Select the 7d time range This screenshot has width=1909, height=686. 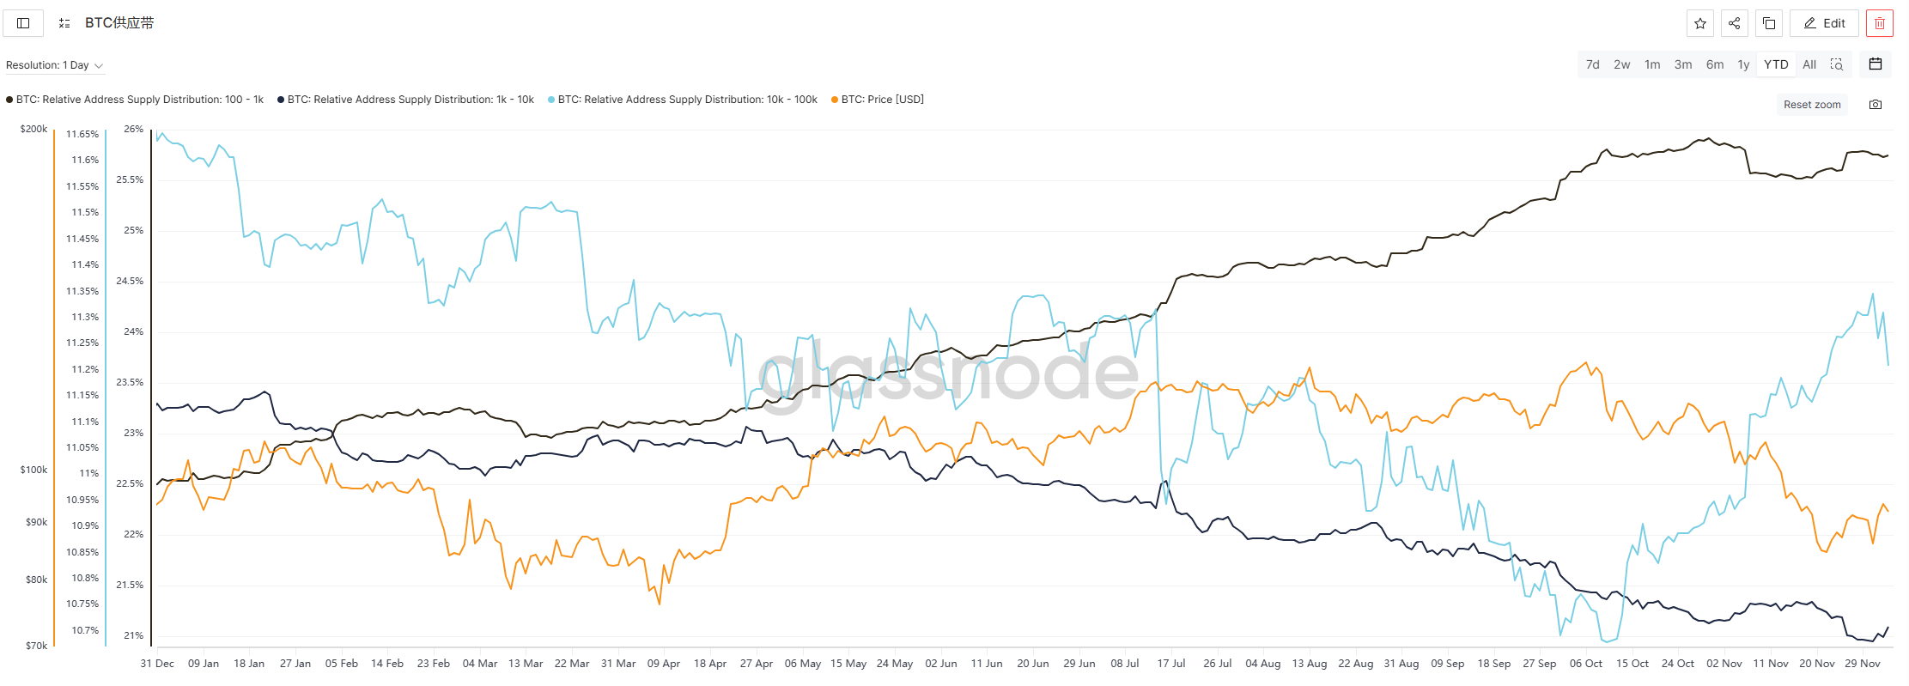click(x=1593, y=64)
